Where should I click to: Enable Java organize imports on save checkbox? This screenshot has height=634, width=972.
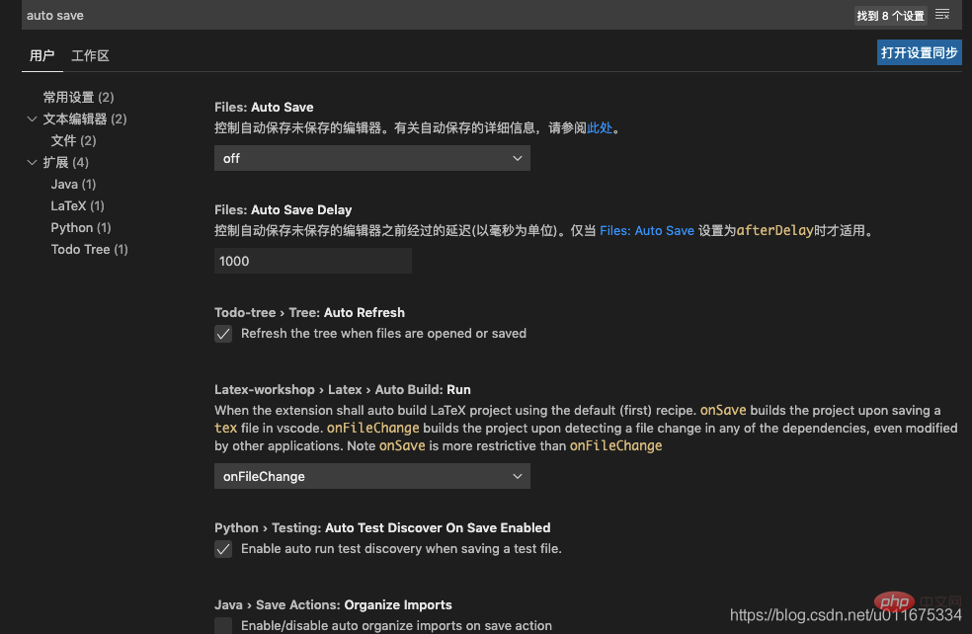point(223,625)
